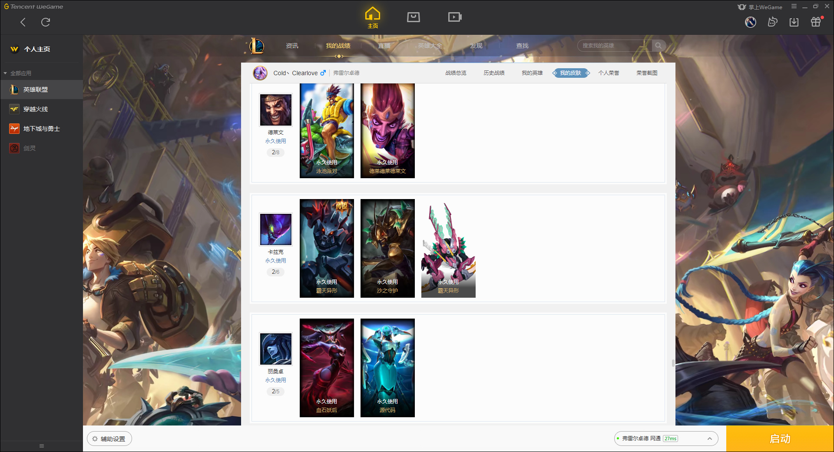Image resolution: width=834 pixels, height=452 pixels.
Task: Open the 查找 tab
Action: [522, 46]
